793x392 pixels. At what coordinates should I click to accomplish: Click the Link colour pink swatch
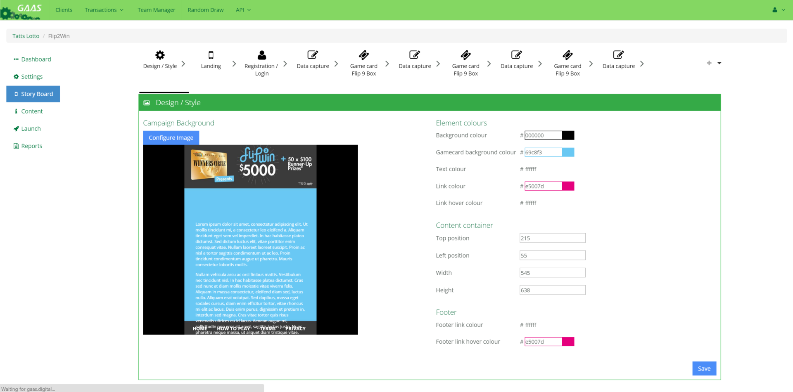point(568,186)
